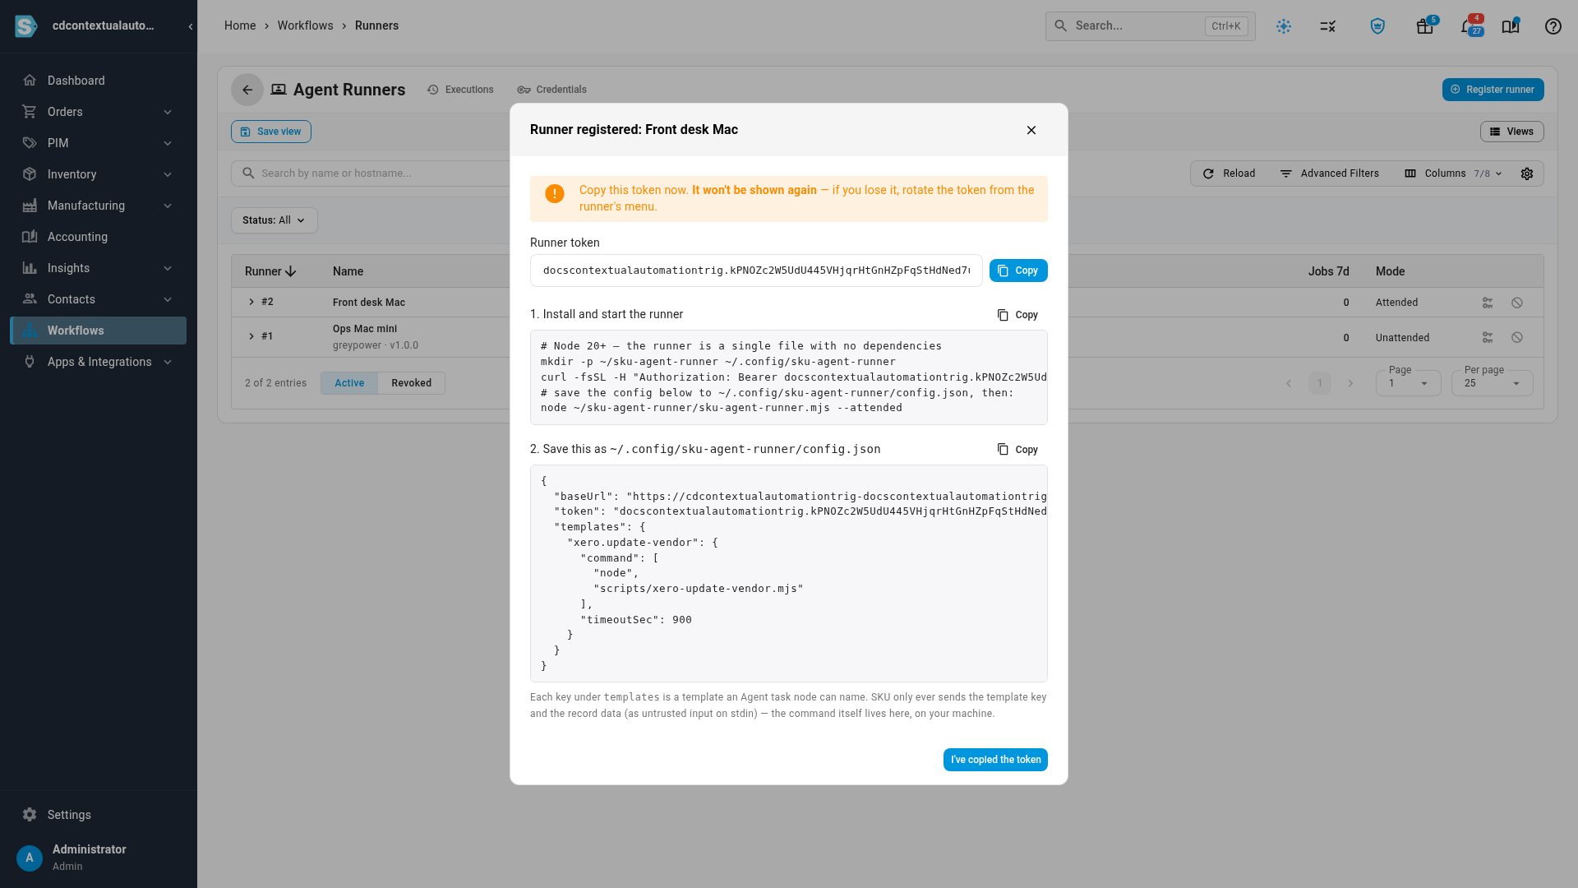Image resolution: width=1578 pixels, height=888 pixels.
Task: Open the Views menu
Action: [x=1511, y=132]
